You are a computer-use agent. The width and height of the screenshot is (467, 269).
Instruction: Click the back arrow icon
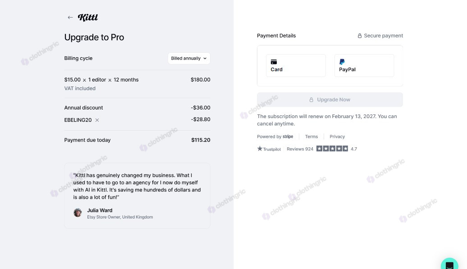point(70,18)
